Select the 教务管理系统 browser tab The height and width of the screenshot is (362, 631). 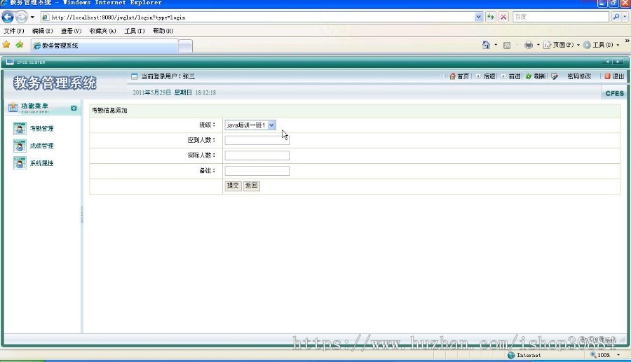point(104,46)
